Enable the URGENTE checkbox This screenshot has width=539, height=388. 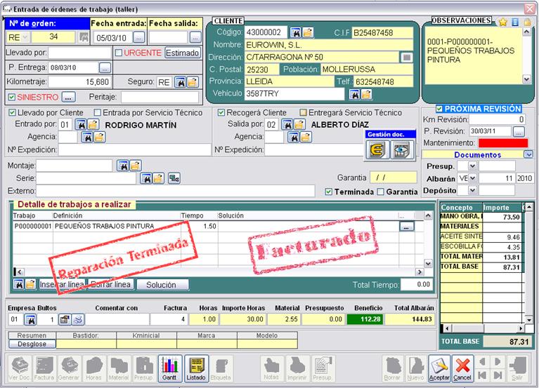click(119, 53)
